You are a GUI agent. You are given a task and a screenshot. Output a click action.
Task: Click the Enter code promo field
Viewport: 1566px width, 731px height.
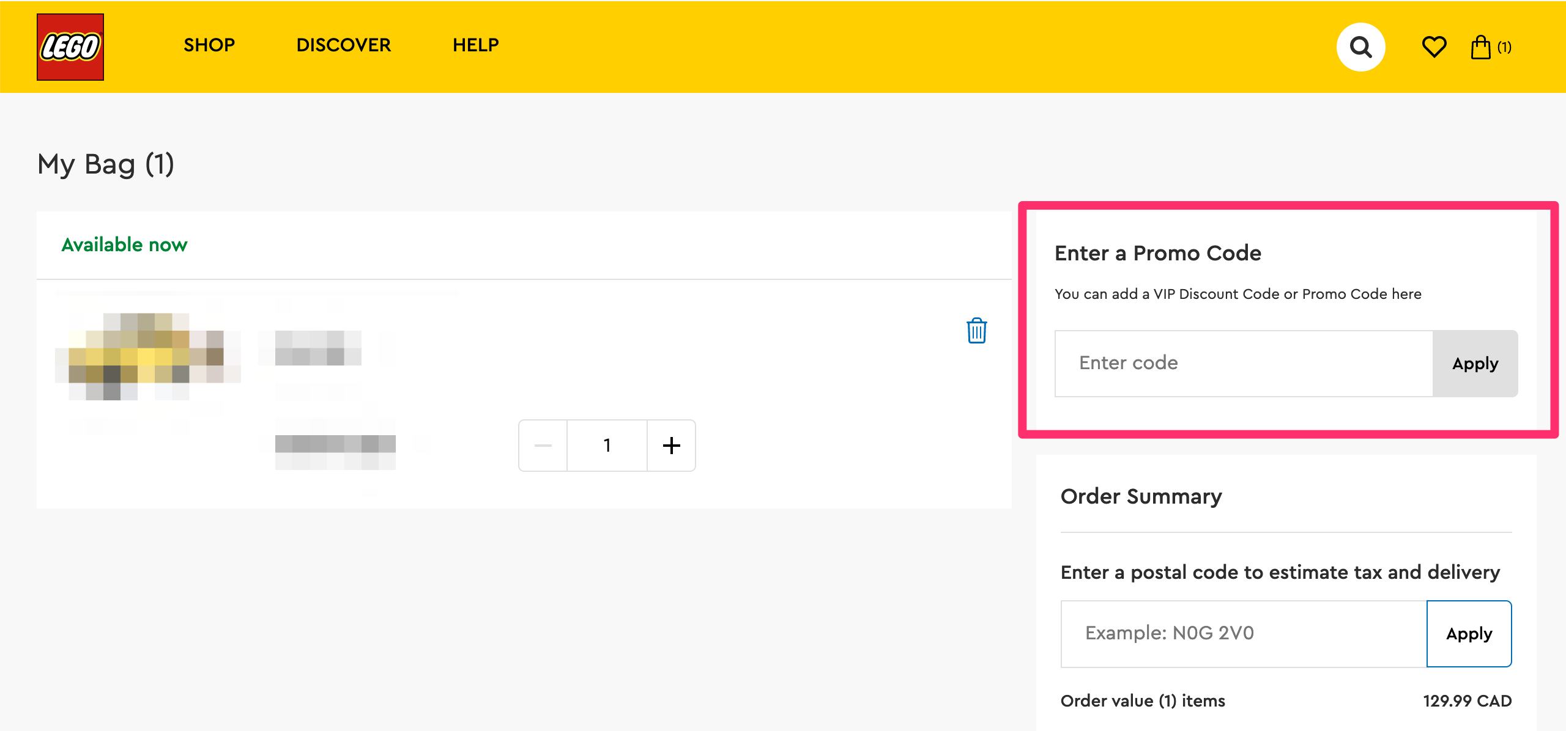(x=1244, y=364)
